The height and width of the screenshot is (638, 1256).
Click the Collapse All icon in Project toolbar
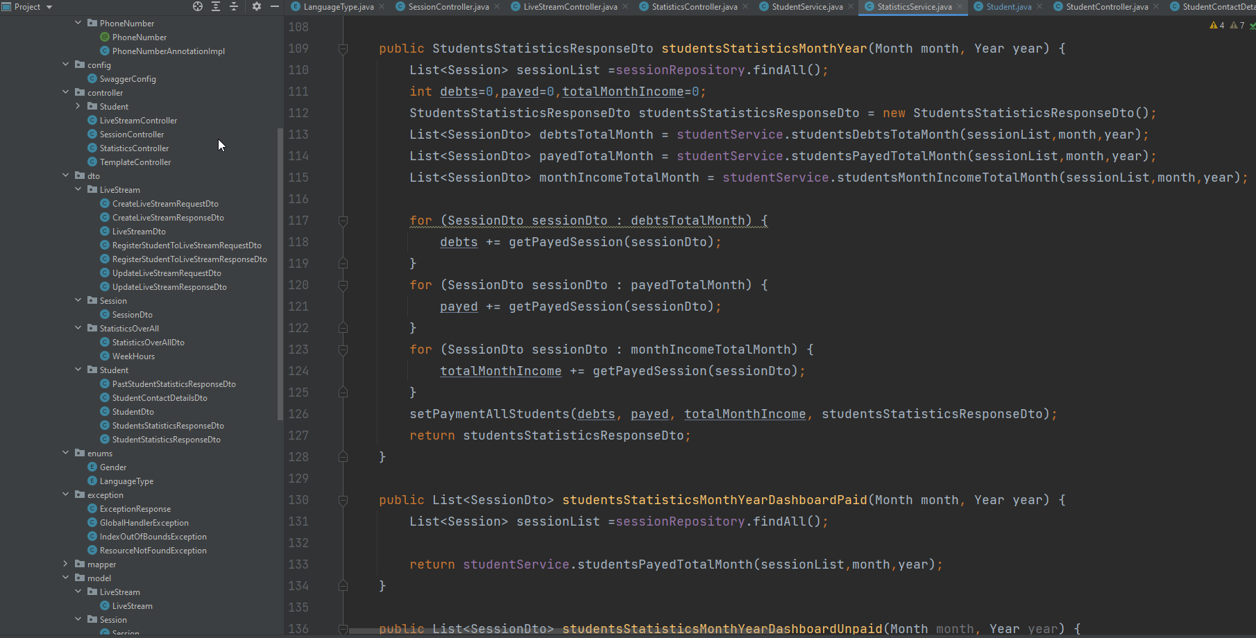[234, 6]
